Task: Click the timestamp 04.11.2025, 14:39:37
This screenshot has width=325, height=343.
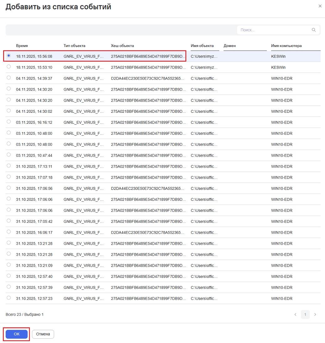Action: coord(34,78)
